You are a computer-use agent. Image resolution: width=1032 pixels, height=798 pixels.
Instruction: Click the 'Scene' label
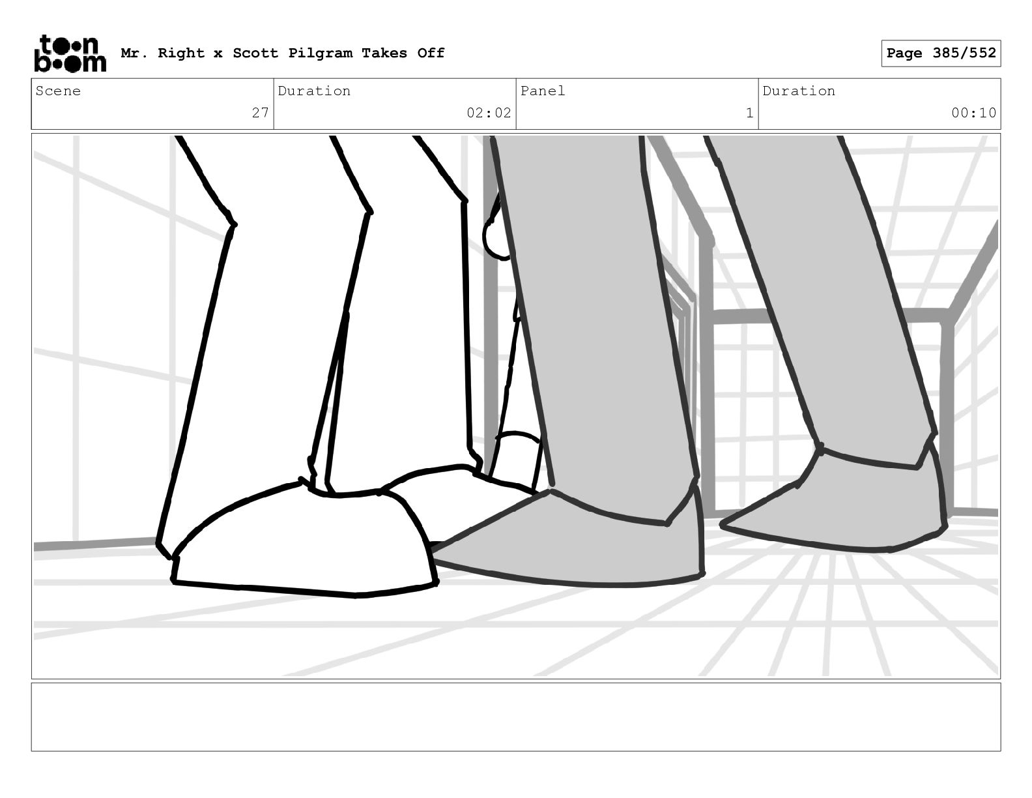(58, 91)
